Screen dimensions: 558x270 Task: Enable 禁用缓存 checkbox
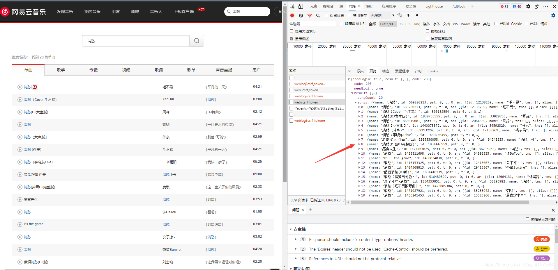tap(349, 15)
